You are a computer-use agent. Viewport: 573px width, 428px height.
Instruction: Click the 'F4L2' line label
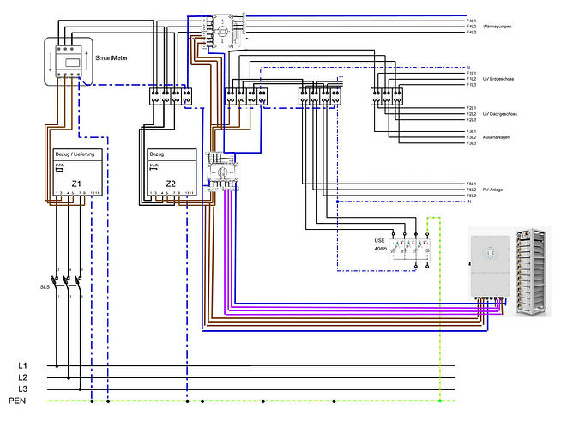coord(471,27)
